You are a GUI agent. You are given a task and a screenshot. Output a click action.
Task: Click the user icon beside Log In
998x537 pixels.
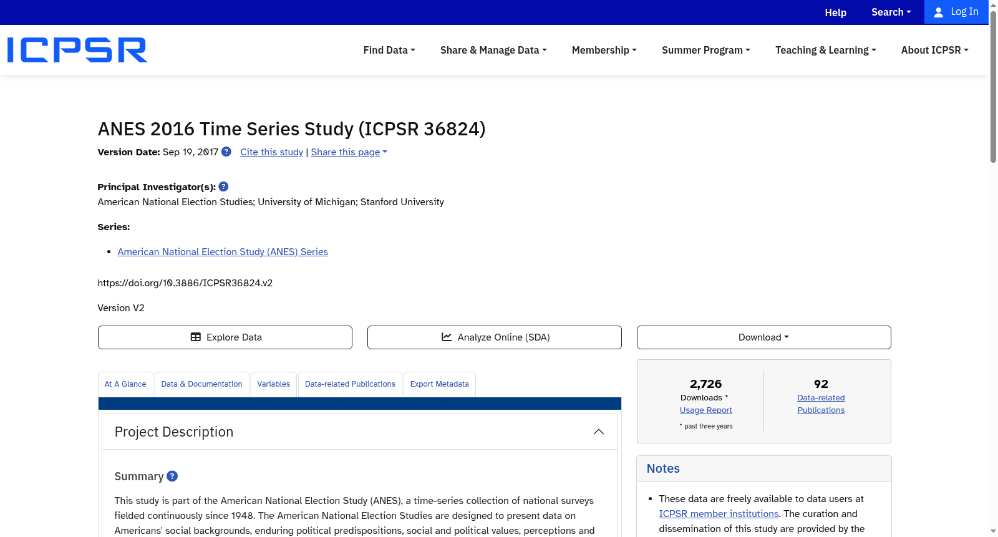pyautogui.click(x=939, y=12)
